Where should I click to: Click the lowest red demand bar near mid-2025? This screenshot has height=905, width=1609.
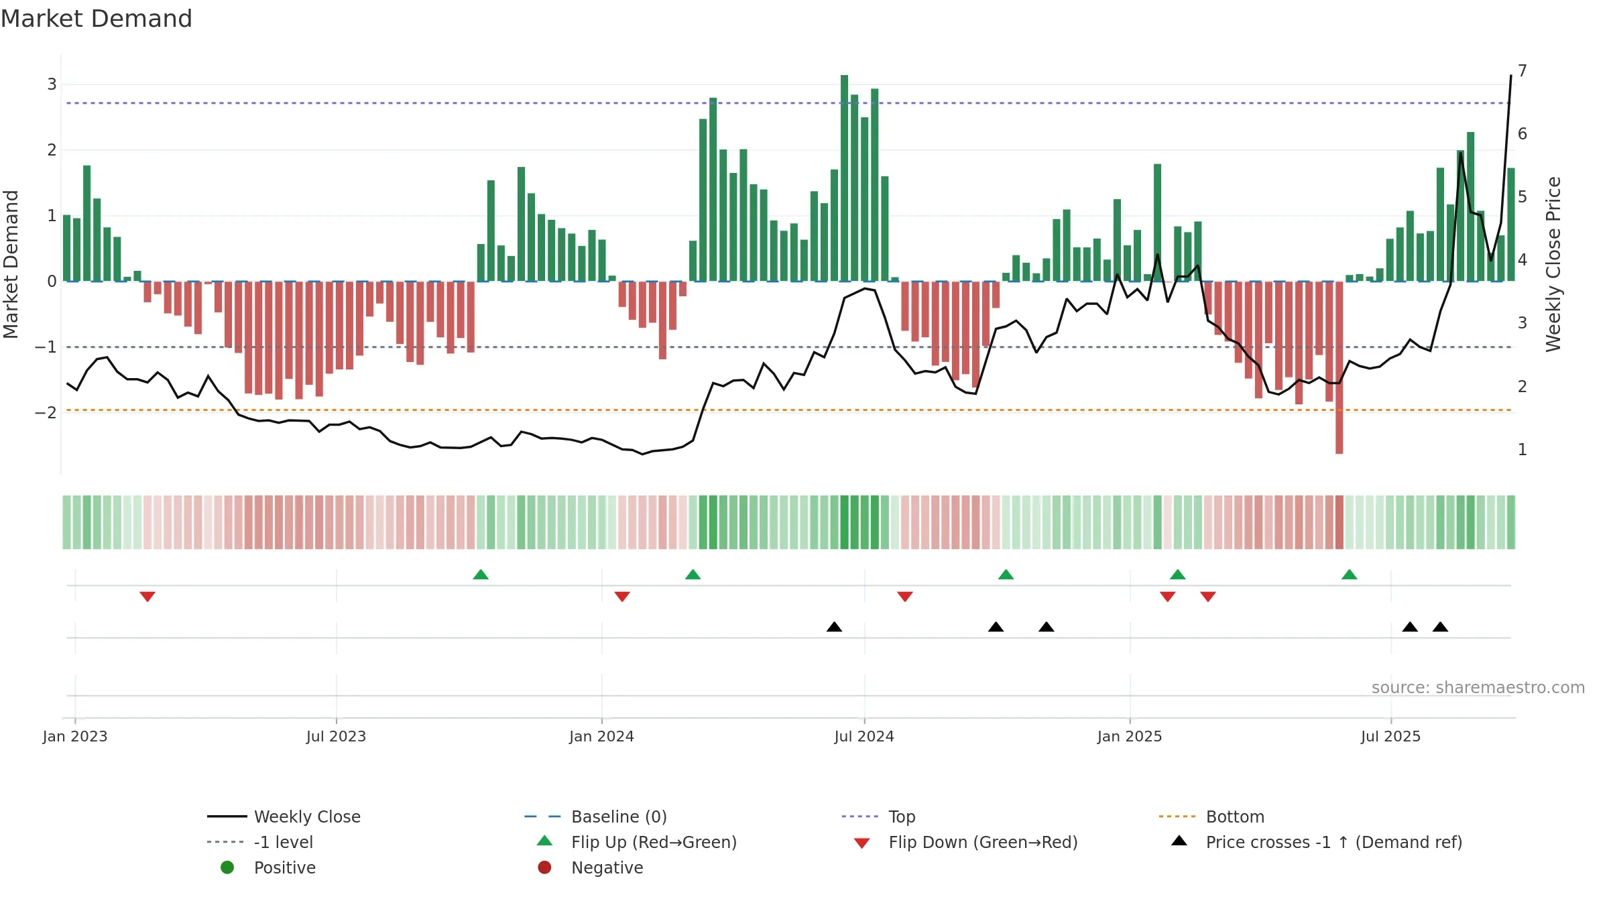(1339, 367)
